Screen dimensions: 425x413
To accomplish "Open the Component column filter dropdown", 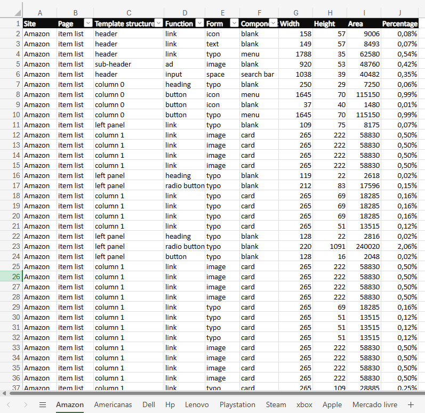I will 274,23.
